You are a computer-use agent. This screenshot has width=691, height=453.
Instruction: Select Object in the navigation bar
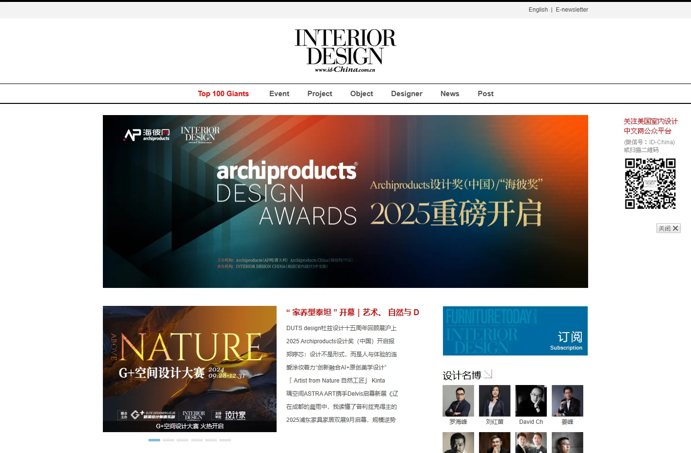click(362, 94)
